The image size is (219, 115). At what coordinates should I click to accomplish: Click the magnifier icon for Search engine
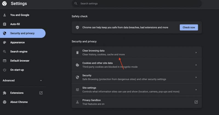click(x=5, y=52)
